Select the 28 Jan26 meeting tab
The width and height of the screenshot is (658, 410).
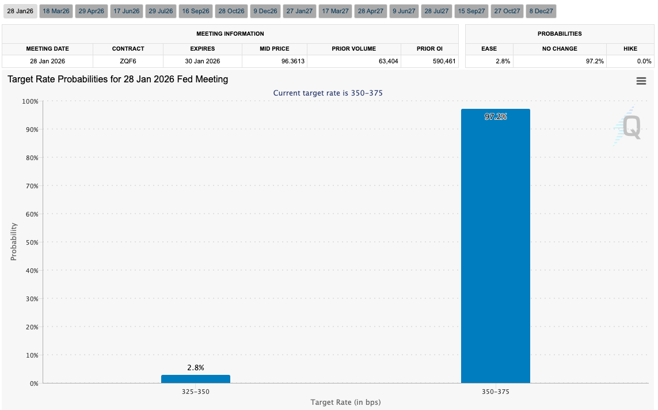coord(20,11)
